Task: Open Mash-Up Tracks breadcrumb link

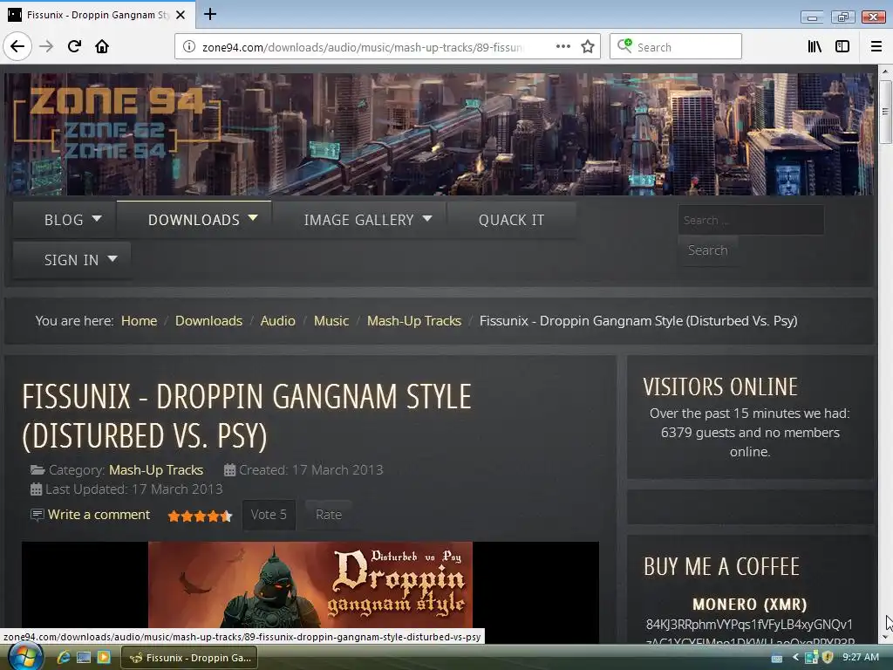Action: pos(414,321)
